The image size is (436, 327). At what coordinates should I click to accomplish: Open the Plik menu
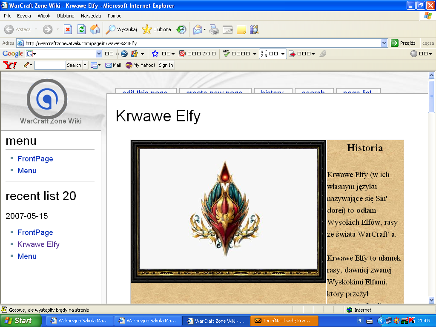7,16
